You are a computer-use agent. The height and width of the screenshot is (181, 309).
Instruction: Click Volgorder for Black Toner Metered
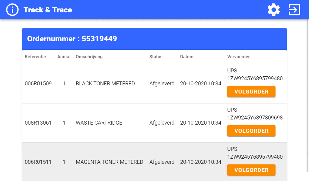251,92
